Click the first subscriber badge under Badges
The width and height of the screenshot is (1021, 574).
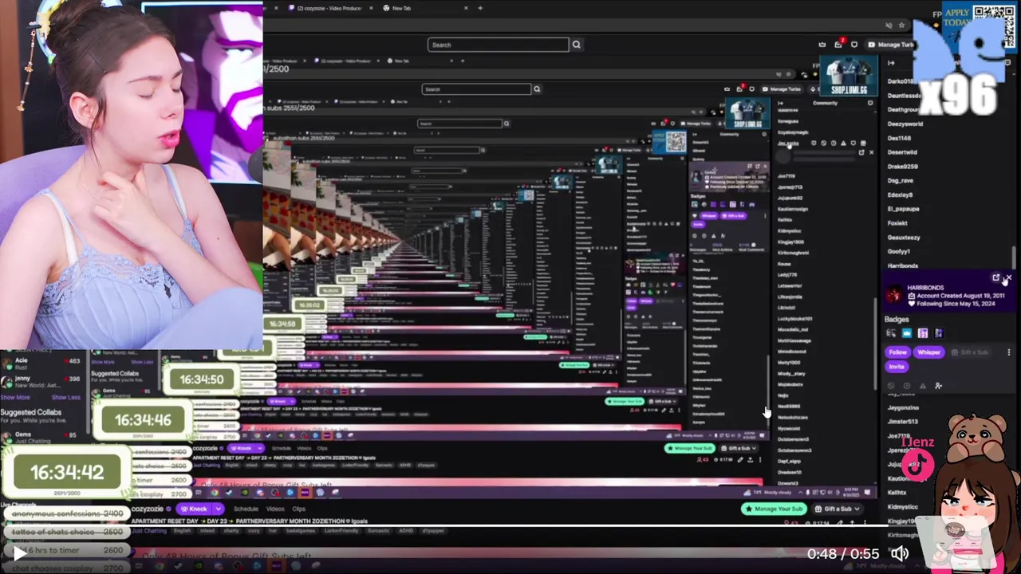pos(891,333)
